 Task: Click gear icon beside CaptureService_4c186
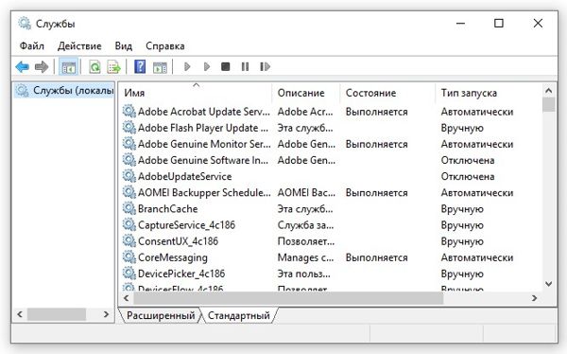click(x=129, y=224)
